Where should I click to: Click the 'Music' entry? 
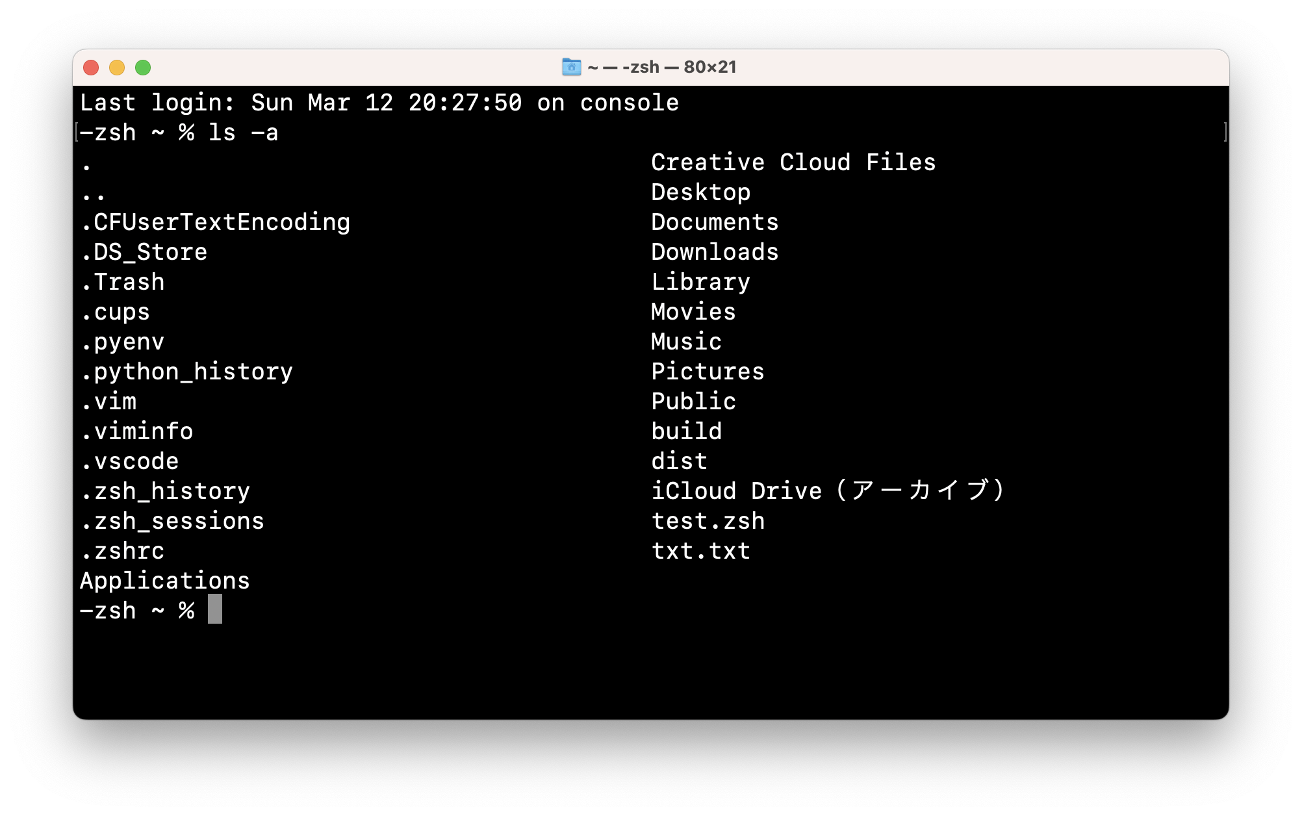pyautogui.click(x=687, y=342)
